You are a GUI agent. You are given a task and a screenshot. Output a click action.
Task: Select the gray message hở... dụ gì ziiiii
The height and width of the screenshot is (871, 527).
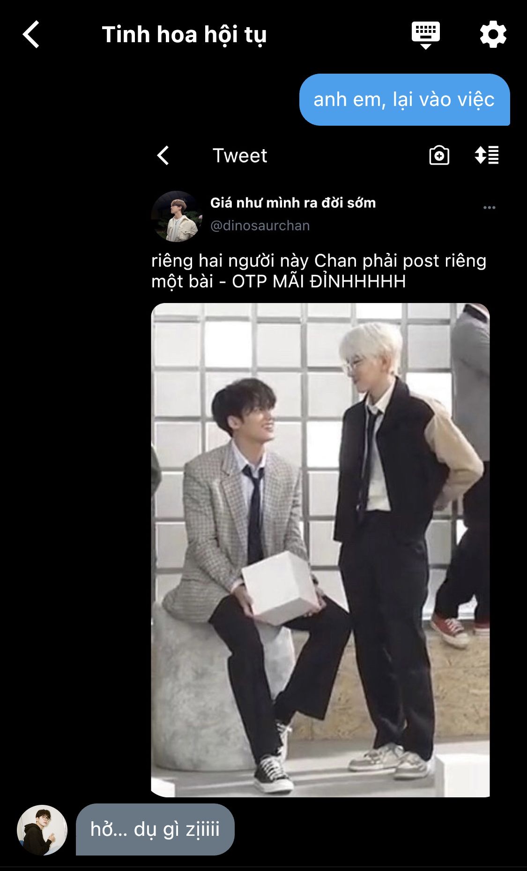pos(155,829)
